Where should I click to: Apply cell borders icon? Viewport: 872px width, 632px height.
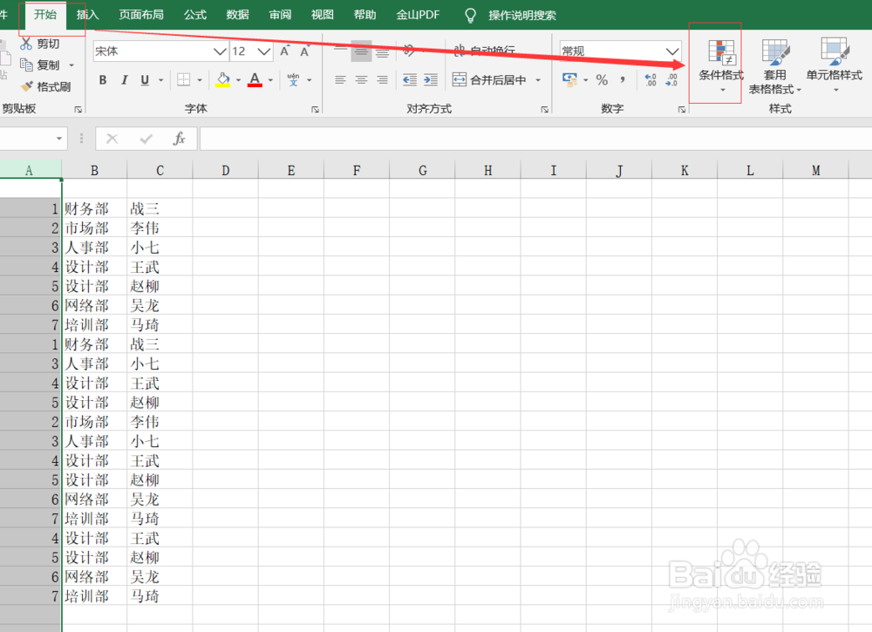tap(183, 80)
